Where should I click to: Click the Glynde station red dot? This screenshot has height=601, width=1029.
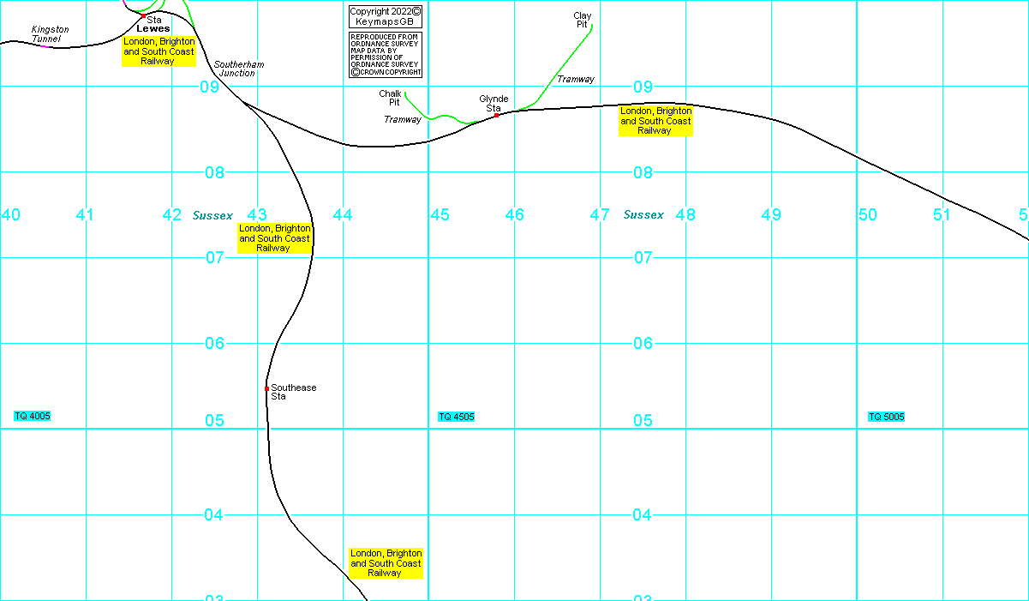pos(497,115)
